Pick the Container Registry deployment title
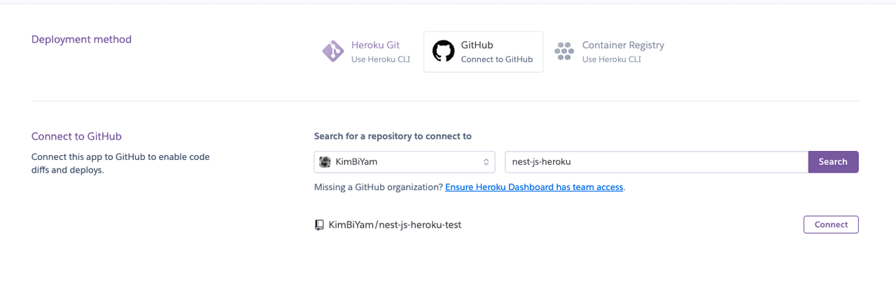This screenshot has height=306, width=896. point(623,45)
